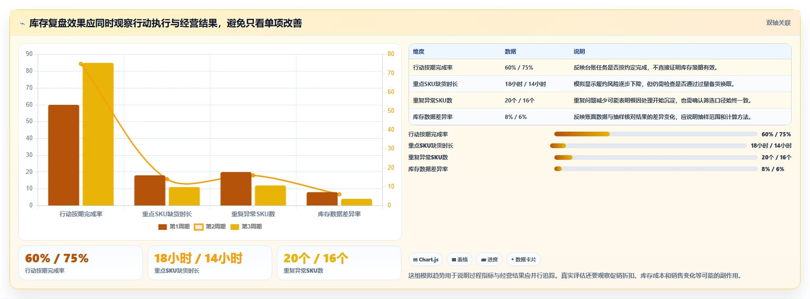The width and height of the screenshot is (810, 299).
Task: Click the 8% / 6% table cell
Action: [x=516, y=117]
